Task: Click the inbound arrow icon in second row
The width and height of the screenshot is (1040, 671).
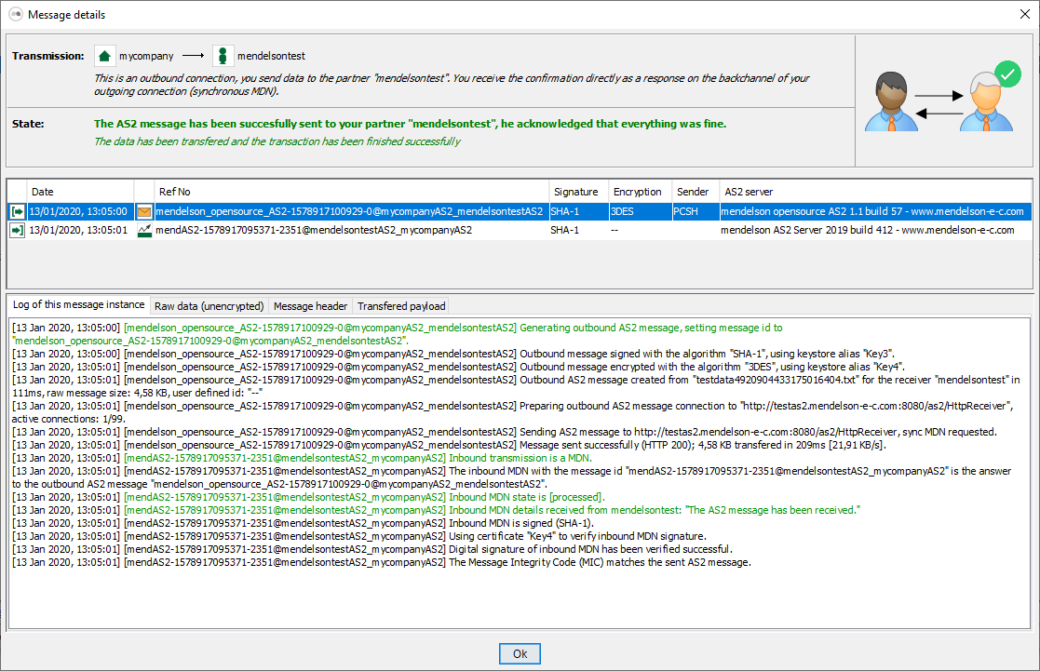Action: pos(18,230)
